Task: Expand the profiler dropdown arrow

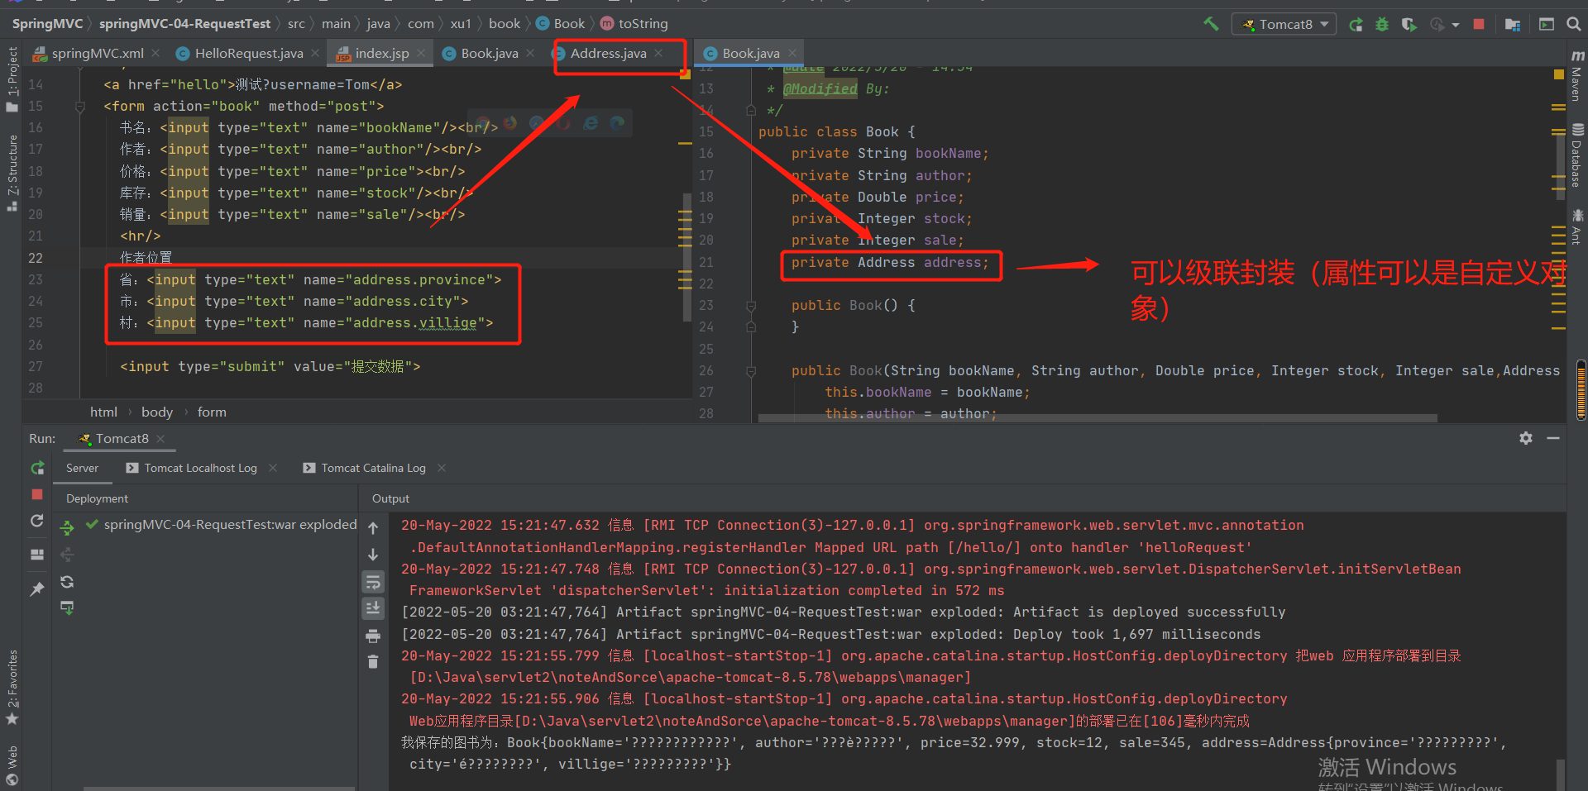Action: tap(1456, 25)
